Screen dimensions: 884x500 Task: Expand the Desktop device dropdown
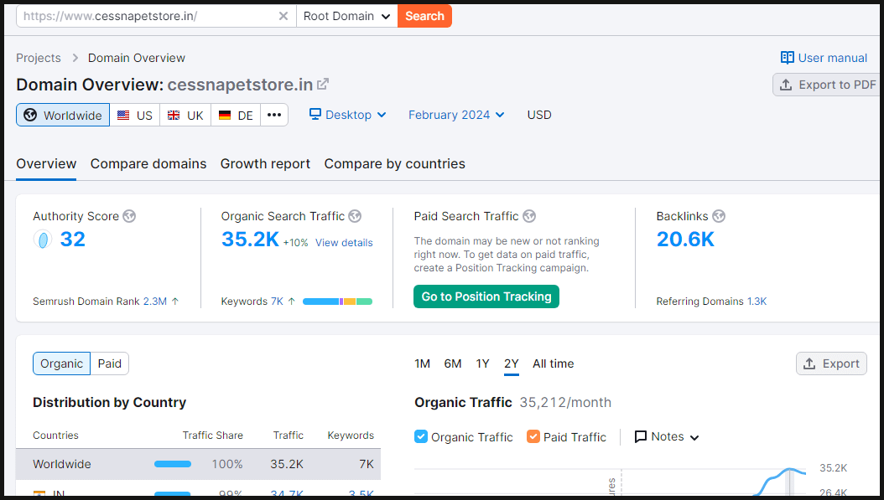tap(347, 115)
